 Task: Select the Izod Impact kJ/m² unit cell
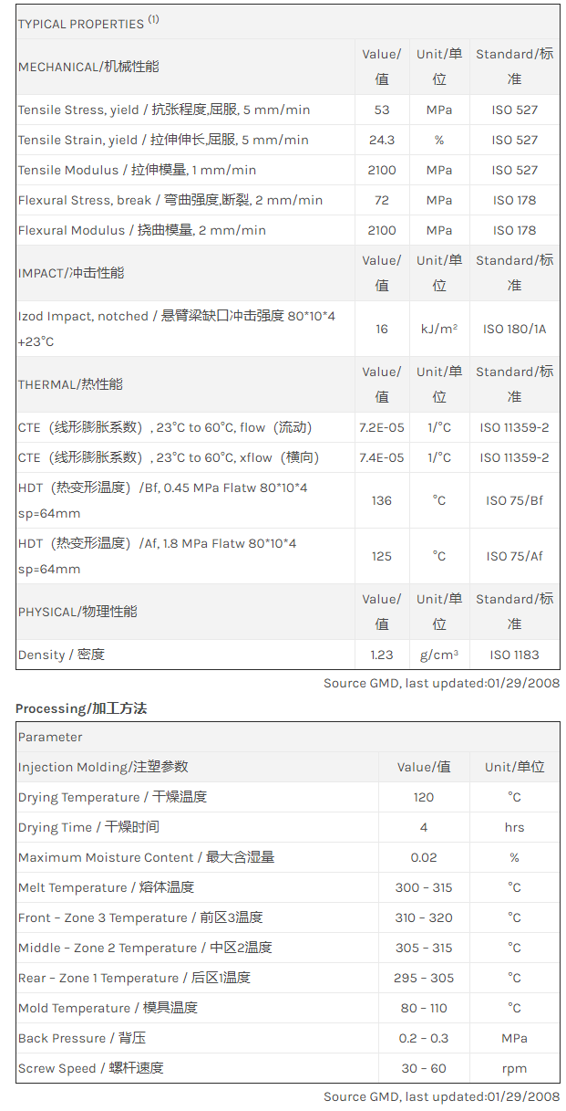438,329
